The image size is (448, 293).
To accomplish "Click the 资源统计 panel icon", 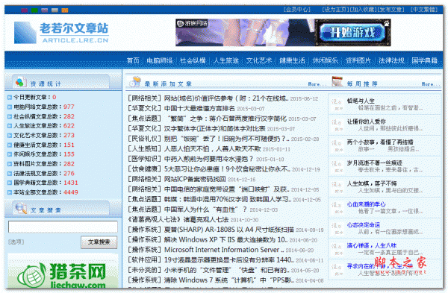I will coord(21,82).
